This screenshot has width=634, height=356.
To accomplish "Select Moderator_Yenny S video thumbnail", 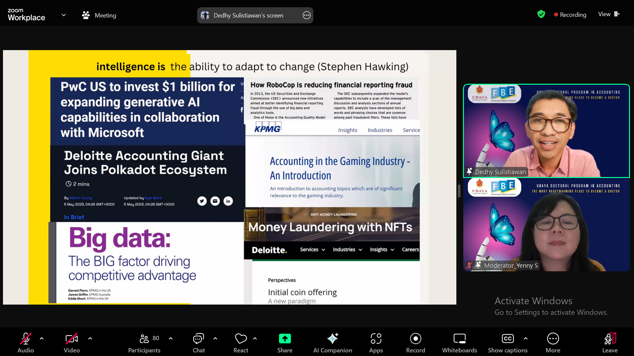I will (x=546, y=224).
